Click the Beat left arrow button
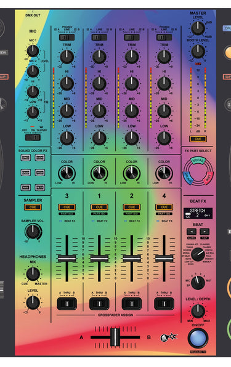 192,232
